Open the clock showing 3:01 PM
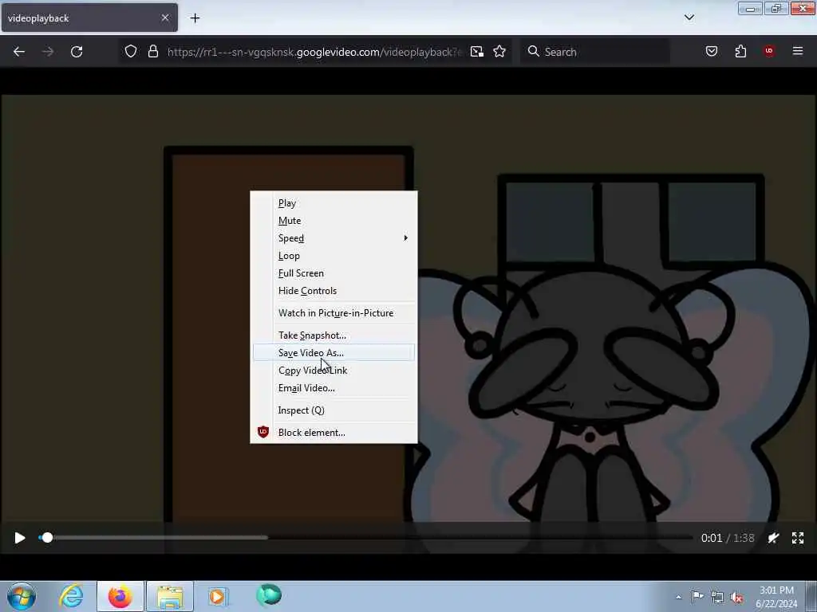Viewport: 817px width, 612px height. [x=776, y=597]
